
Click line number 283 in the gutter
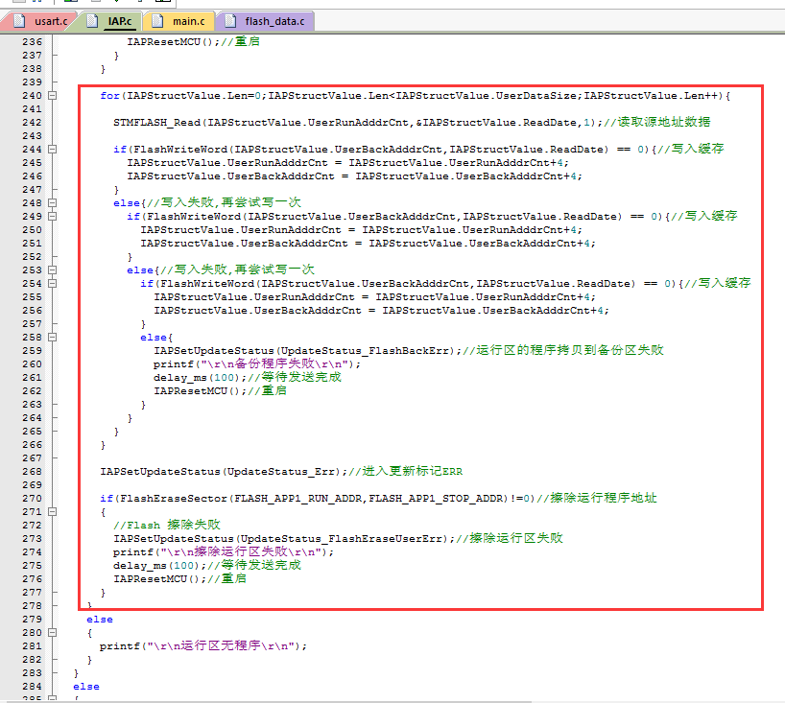(x=32, y=673)
